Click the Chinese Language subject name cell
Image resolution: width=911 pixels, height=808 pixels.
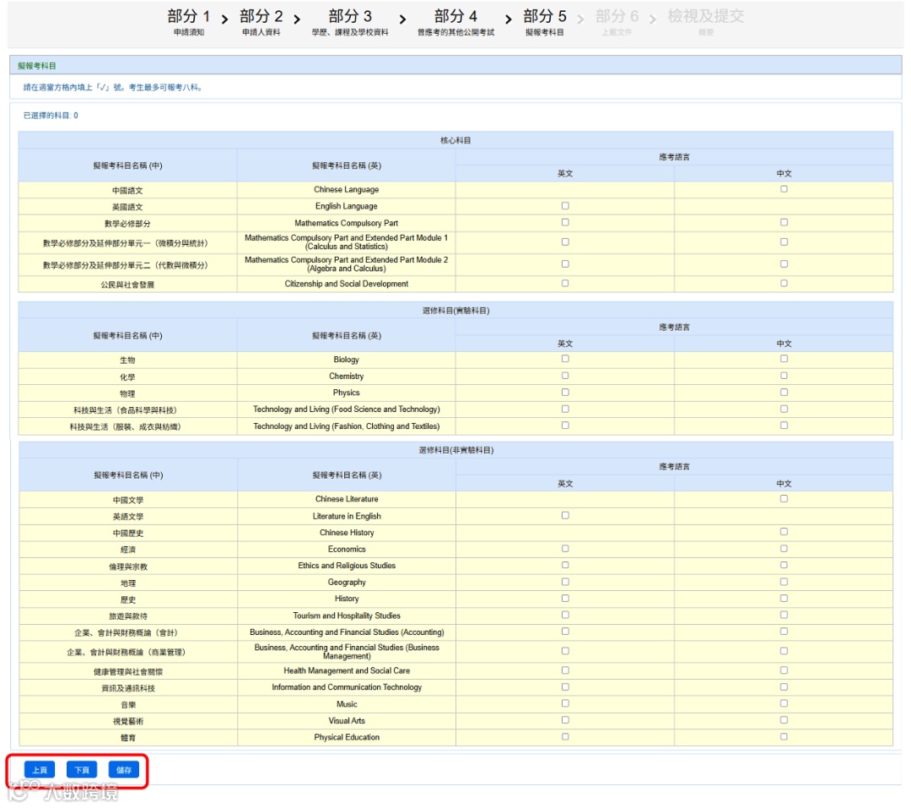347,190
